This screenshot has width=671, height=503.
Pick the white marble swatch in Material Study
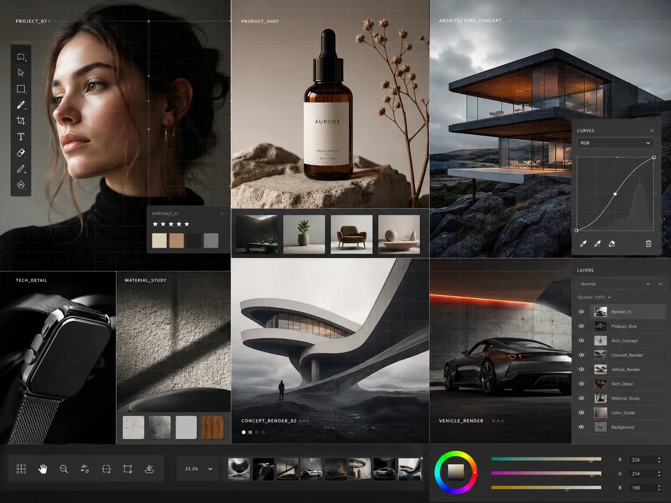(133, 427)
